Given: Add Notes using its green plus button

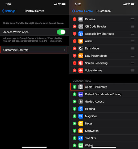Looking at the screenshot, I should click(75, 123).
